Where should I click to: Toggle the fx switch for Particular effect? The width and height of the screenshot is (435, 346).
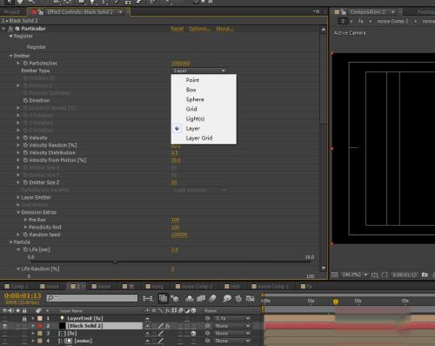pyautogui.click(x=10, y=29)
